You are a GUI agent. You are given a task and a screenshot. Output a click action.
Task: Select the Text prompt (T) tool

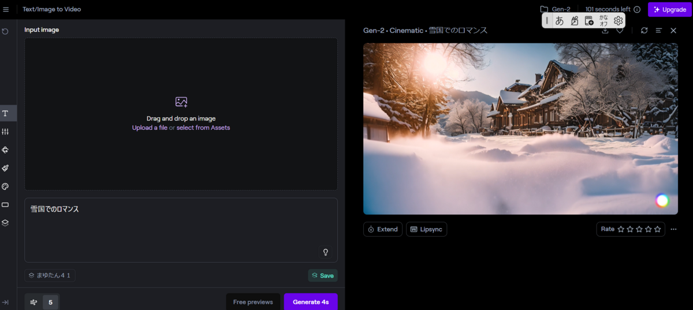click(5, 113)
